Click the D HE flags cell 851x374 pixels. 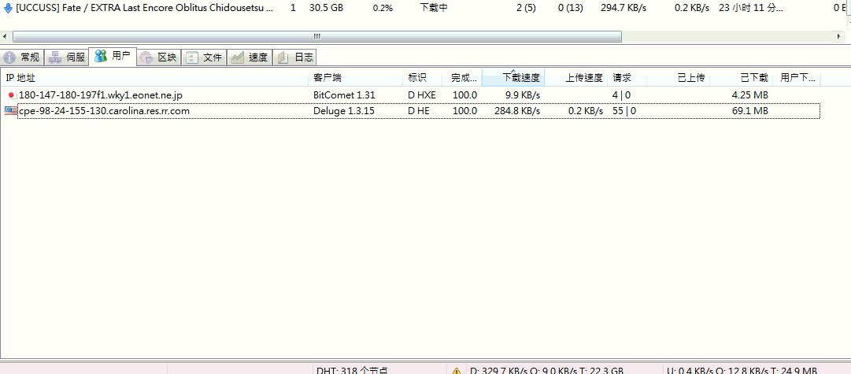(x=419, y=111)
